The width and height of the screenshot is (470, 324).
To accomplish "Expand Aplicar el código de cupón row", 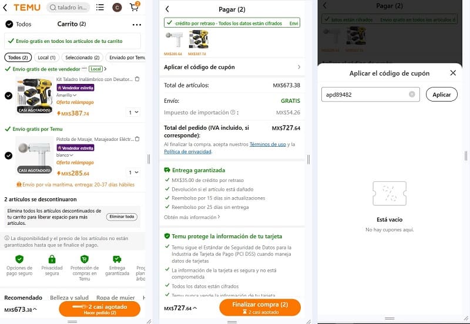I will [232, 67].
